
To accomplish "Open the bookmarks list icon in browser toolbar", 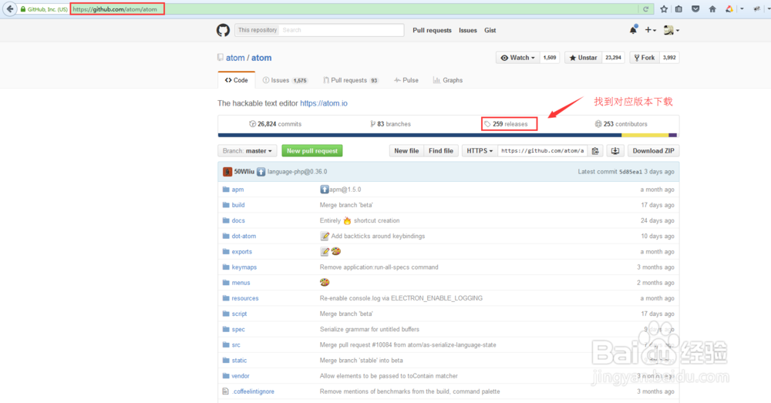I will (x=678, y=8).
